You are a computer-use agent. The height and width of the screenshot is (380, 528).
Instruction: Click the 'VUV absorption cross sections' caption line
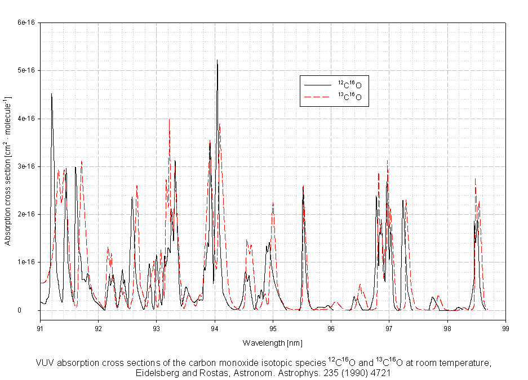(264, 363)
